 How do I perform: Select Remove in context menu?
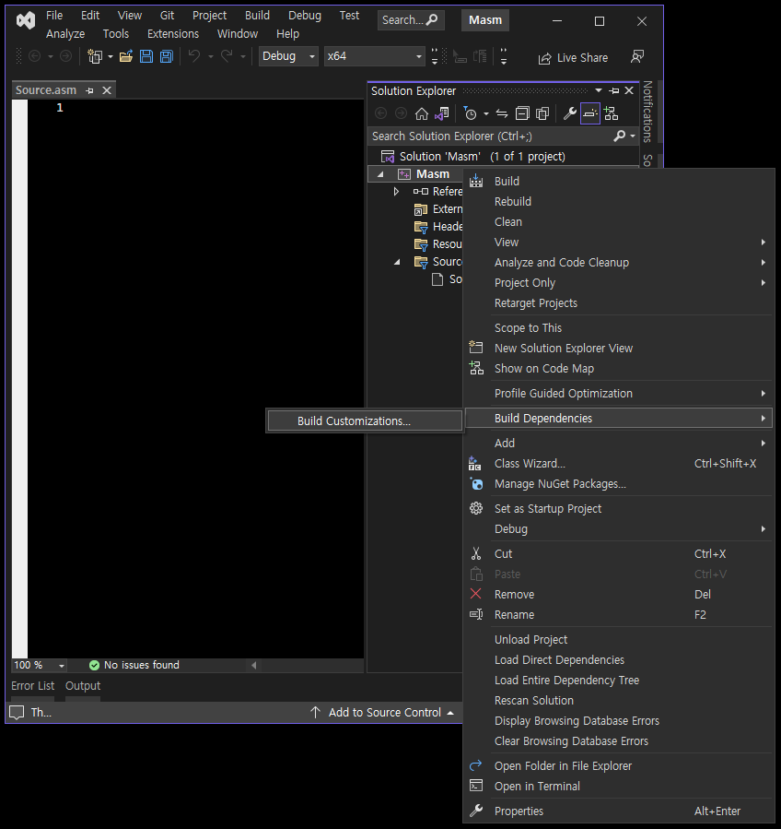tap(514, 594)
